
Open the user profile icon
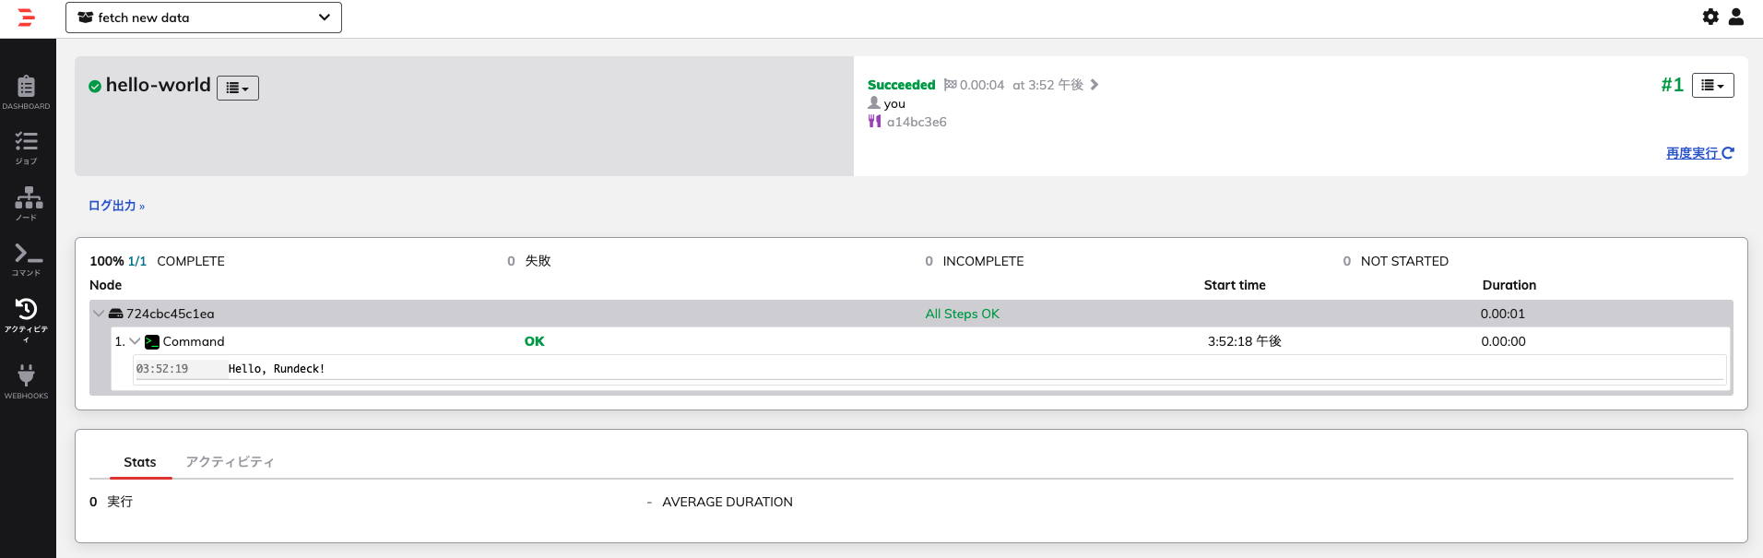(1736, 17)
